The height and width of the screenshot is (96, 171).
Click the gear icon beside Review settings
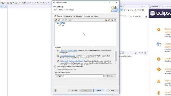[x=159, y=30]
